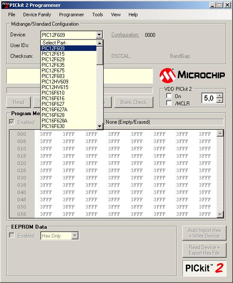Click program memory scroll up arrow
The height and width of the screenshot is (283, 233).
[220, 134]
